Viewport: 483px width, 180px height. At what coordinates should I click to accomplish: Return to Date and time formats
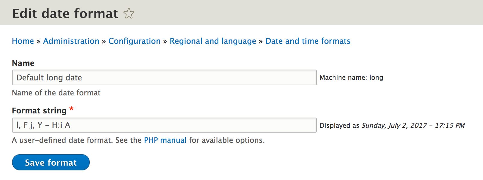pos(307,41)
